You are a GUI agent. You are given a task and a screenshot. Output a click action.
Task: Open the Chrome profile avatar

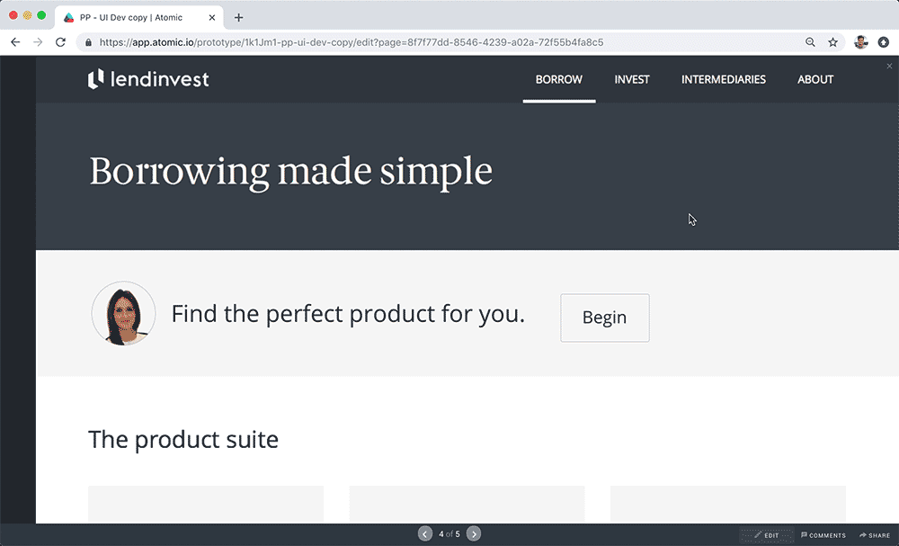click(x=860, y=42)
